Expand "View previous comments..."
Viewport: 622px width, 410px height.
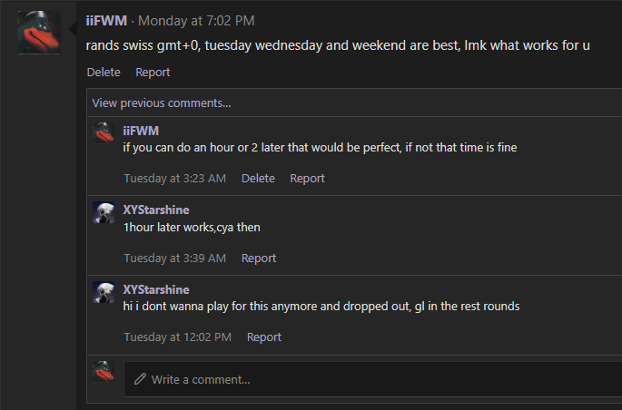162,102
